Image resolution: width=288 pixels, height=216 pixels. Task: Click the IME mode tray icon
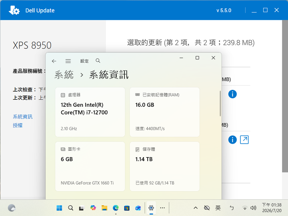232,208
